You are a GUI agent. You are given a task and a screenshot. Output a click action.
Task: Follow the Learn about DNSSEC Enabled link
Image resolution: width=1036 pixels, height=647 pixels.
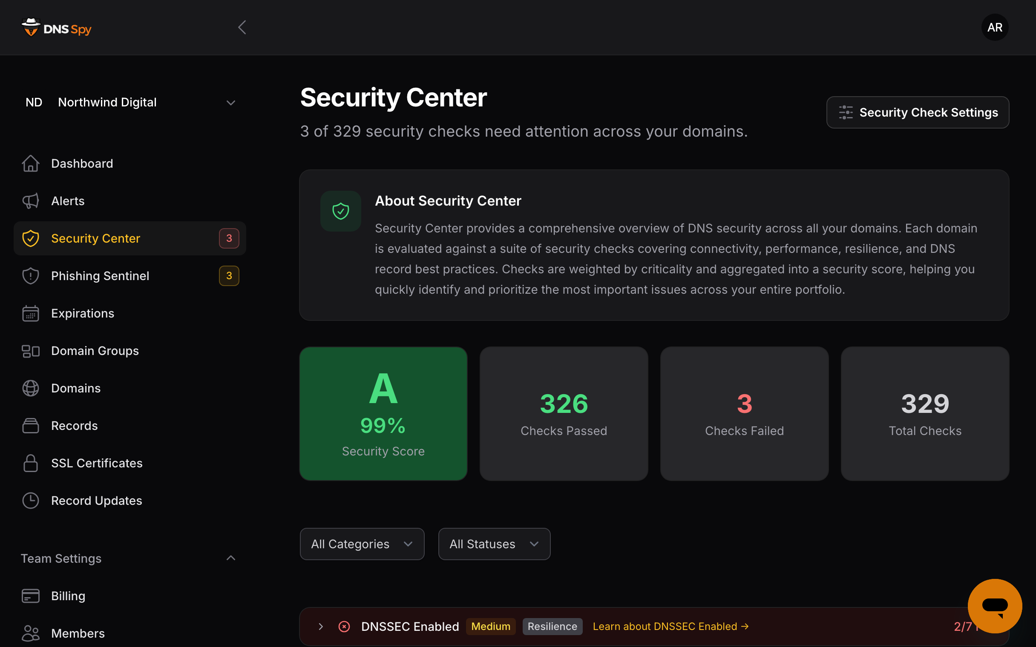[671, 627]
